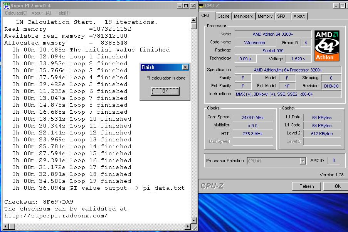Click the APIC ID value field
Viewport: 348px width, 232px height.
point(334,161)
